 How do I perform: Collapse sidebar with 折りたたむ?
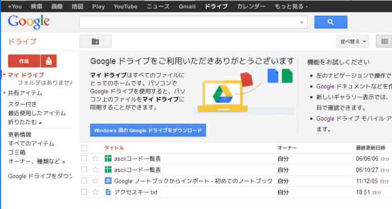25,122
